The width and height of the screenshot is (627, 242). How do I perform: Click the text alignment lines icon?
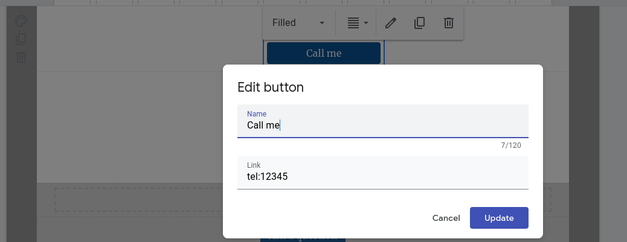[x=353, y=23]
